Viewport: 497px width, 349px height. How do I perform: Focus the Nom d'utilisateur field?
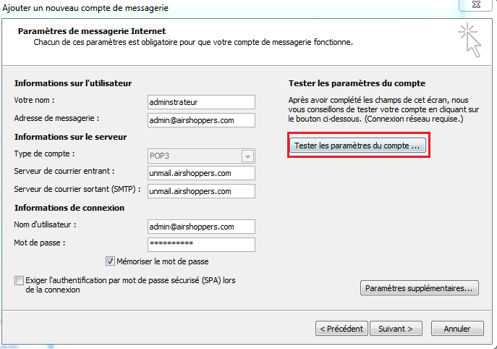pyautogui.click(x=201, y=227)
